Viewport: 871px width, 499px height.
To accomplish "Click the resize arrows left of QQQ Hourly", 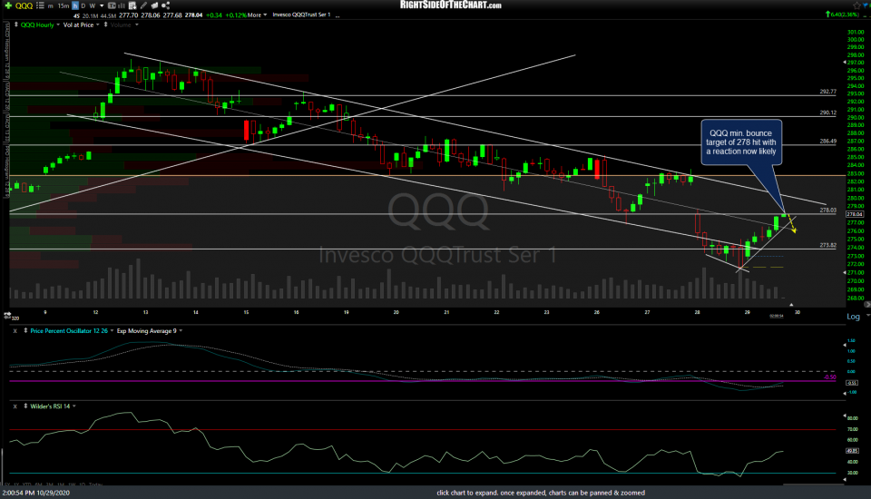I will (x=16, y=25).
